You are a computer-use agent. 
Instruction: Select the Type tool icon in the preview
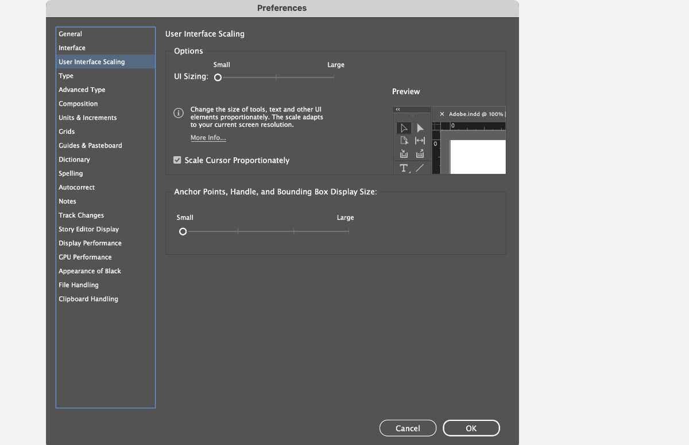tap(404, 168)
